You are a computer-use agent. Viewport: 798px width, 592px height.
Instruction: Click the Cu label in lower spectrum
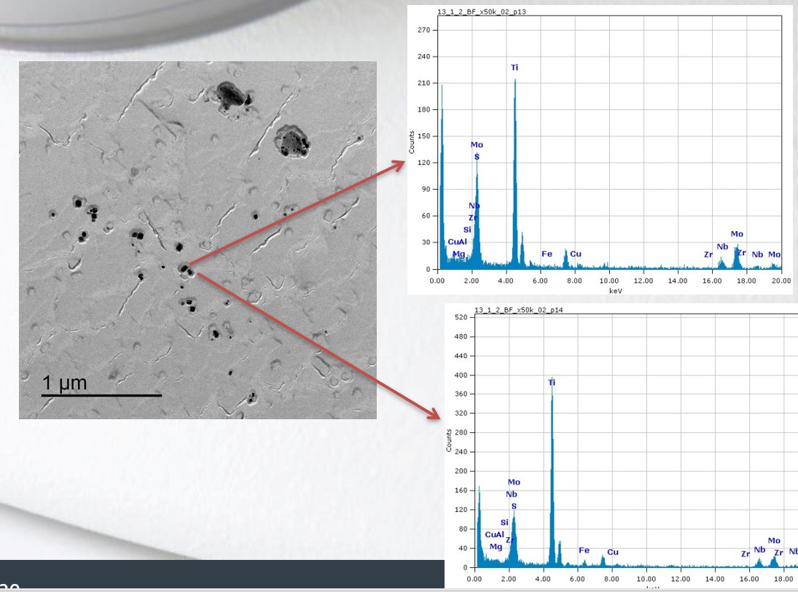[x=613, y=552]
